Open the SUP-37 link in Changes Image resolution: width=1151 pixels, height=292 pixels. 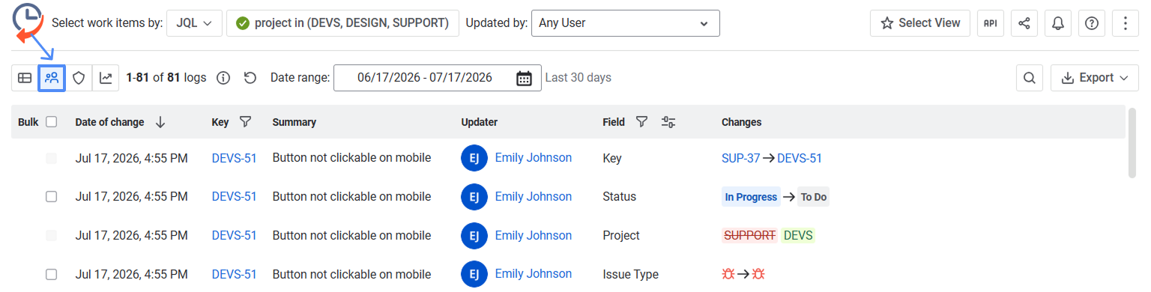tap(740, 158)
